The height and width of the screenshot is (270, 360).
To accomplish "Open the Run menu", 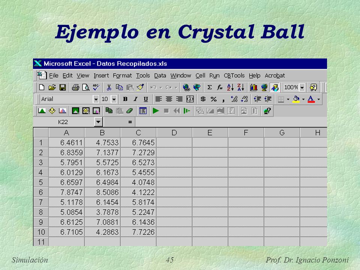I will [214, 75].
